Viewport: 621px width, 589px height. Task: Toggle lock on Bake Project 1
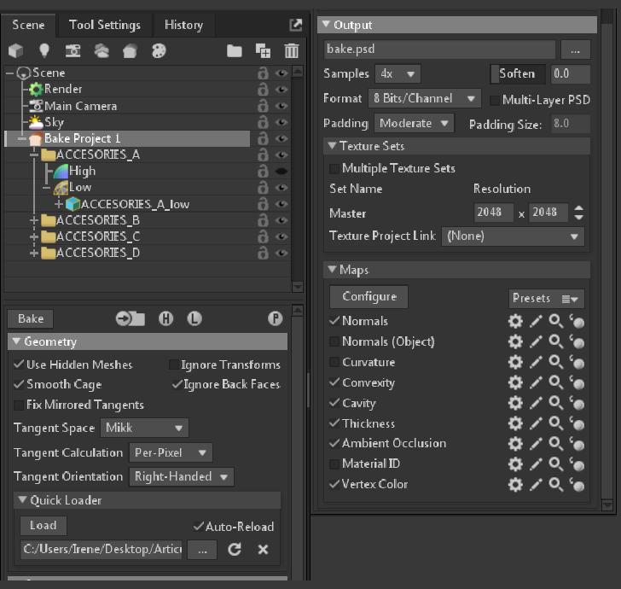tap(263, 138)
